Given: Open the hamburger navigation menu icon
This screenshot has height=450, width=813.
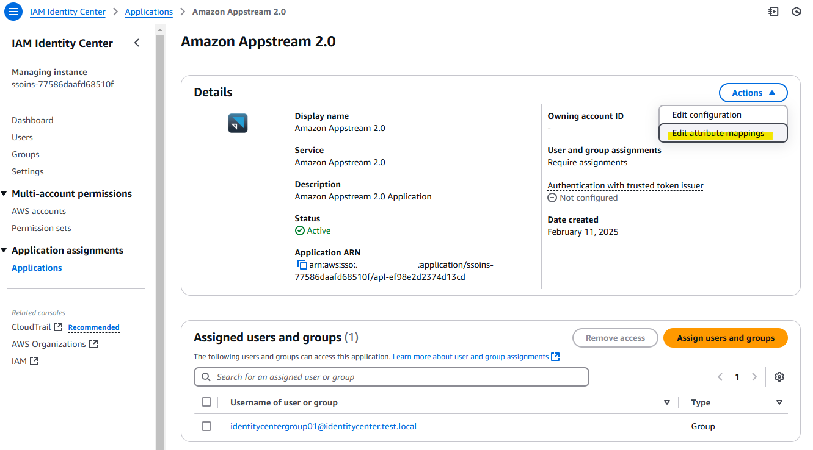Looking at the screenshot, I should coord(13,12).
